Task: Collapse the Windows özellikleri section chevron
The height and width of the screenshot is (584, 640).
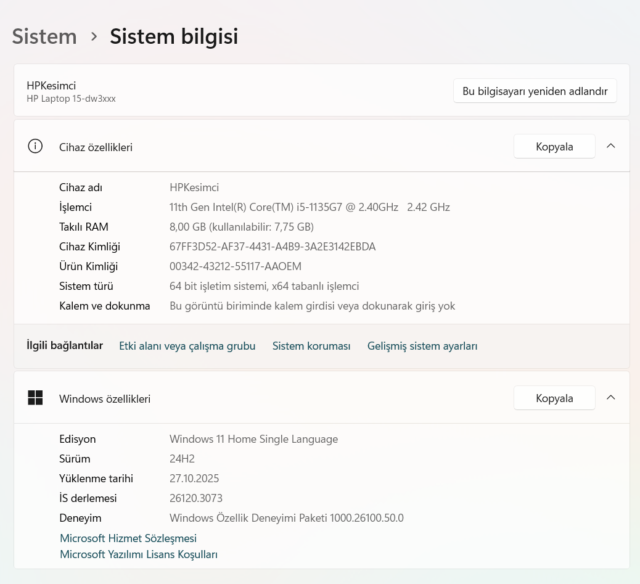Action: tap(610, 398)
